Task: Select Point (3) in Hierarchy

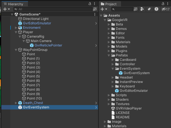Action: 33,67
